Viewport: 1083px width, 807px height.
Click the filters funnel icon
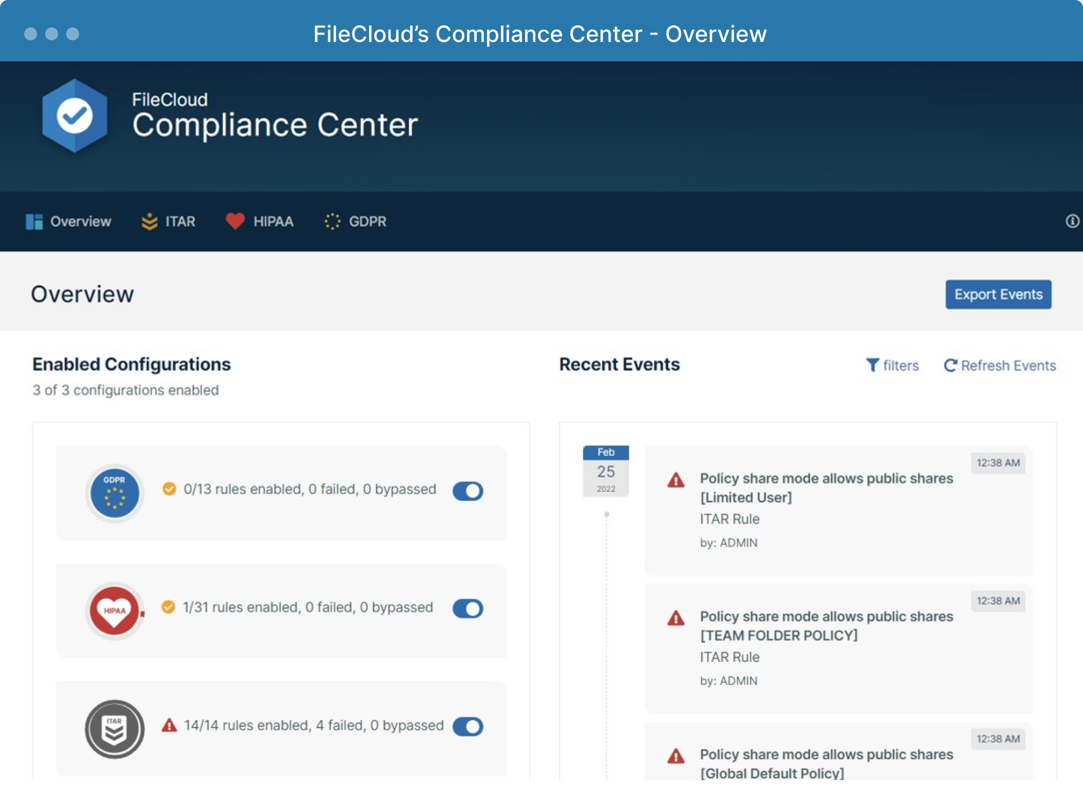872,365
